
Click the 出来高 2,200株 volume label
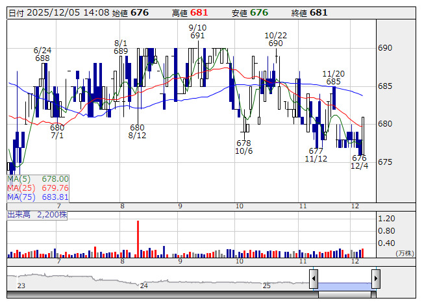click(x=37, y=215)
